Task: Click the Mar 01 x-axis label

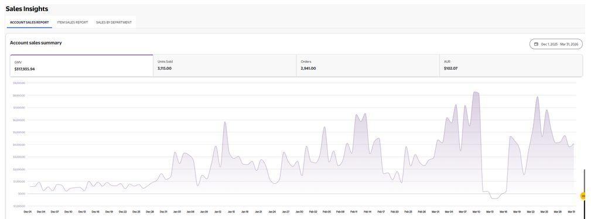Action: point(435,212)
